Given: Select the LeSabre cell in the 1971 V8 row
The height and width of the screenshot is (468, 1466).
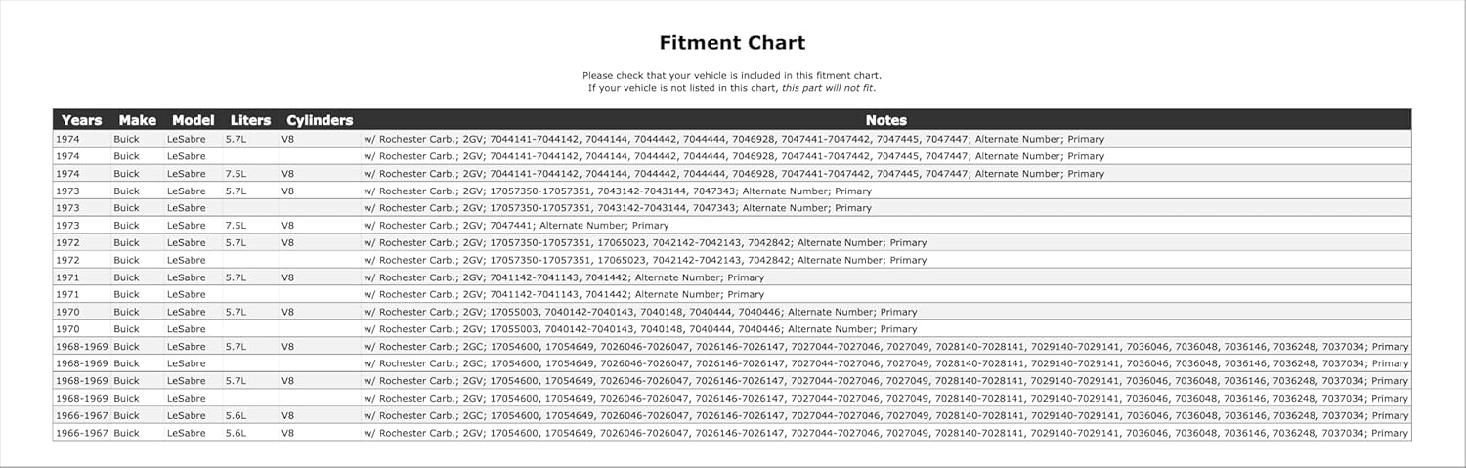Looking at the screenshot, I should [x=187, y=277].
